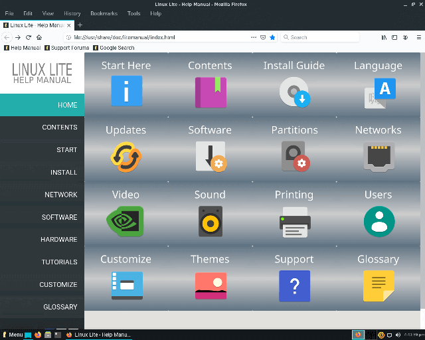Image resolution: width=425 pixels, height=340 pixels.
Task: Click the Support Forums bookmark
Action: (69, 48)
